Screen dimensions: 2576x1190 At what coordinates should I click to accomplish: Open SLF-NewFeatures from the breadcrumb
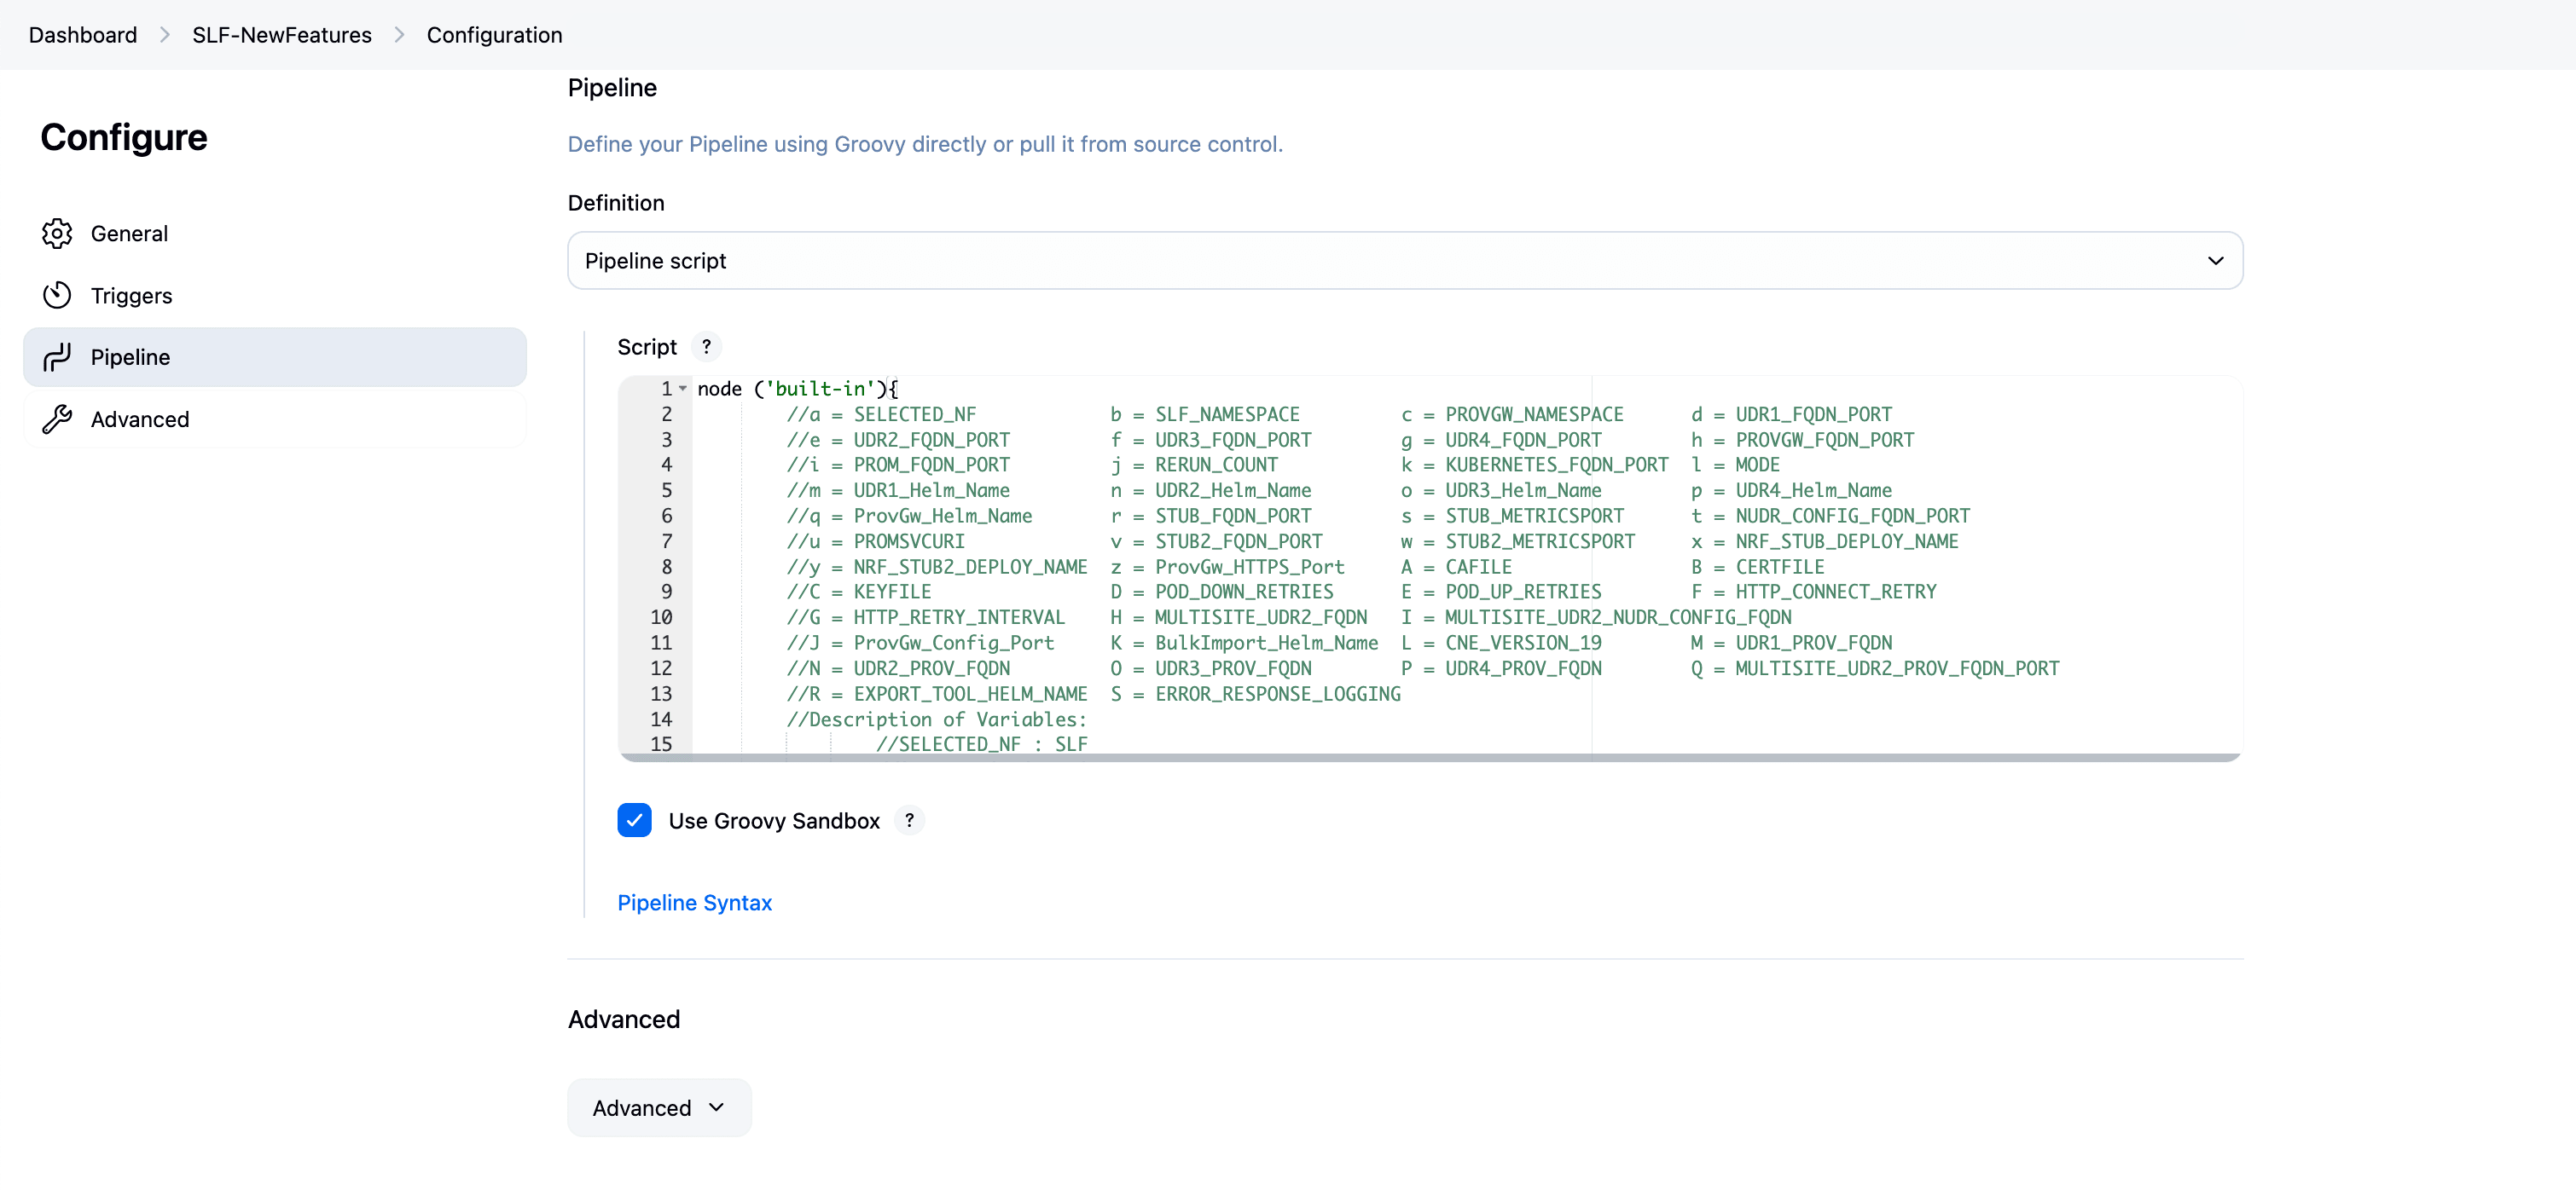point(281,34)
